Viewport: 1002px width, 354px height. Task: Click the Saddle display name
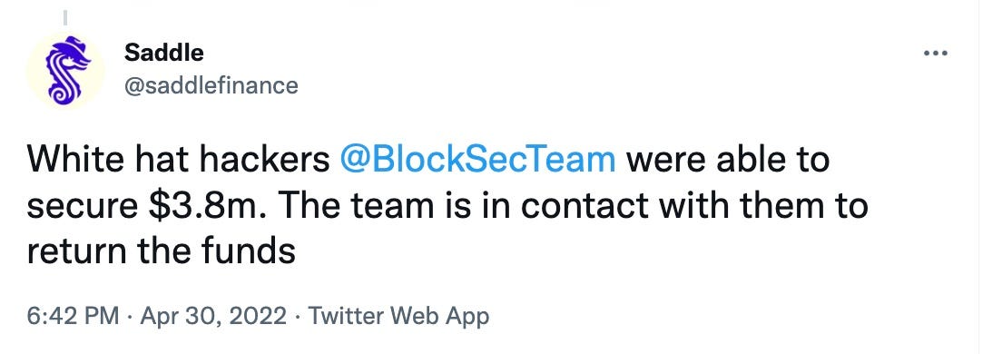click(x=163, y=53)
